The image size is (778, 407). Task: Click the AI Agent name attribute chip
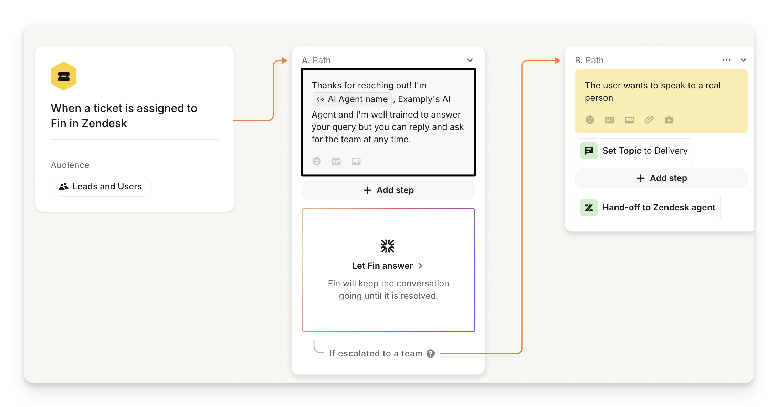(x=352, y=99)
